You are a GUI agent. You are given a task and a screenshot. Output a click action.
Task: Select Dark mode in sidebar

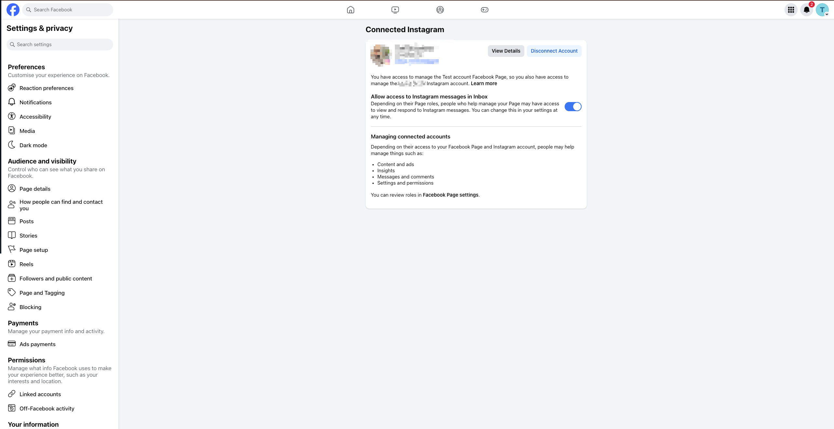[60, 145]
